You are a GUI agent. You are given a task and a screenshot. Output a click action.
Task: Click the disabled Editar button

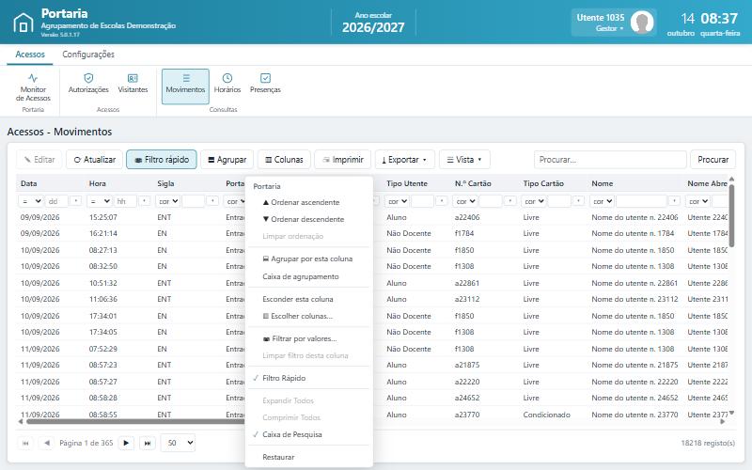[x=39, y=160]
